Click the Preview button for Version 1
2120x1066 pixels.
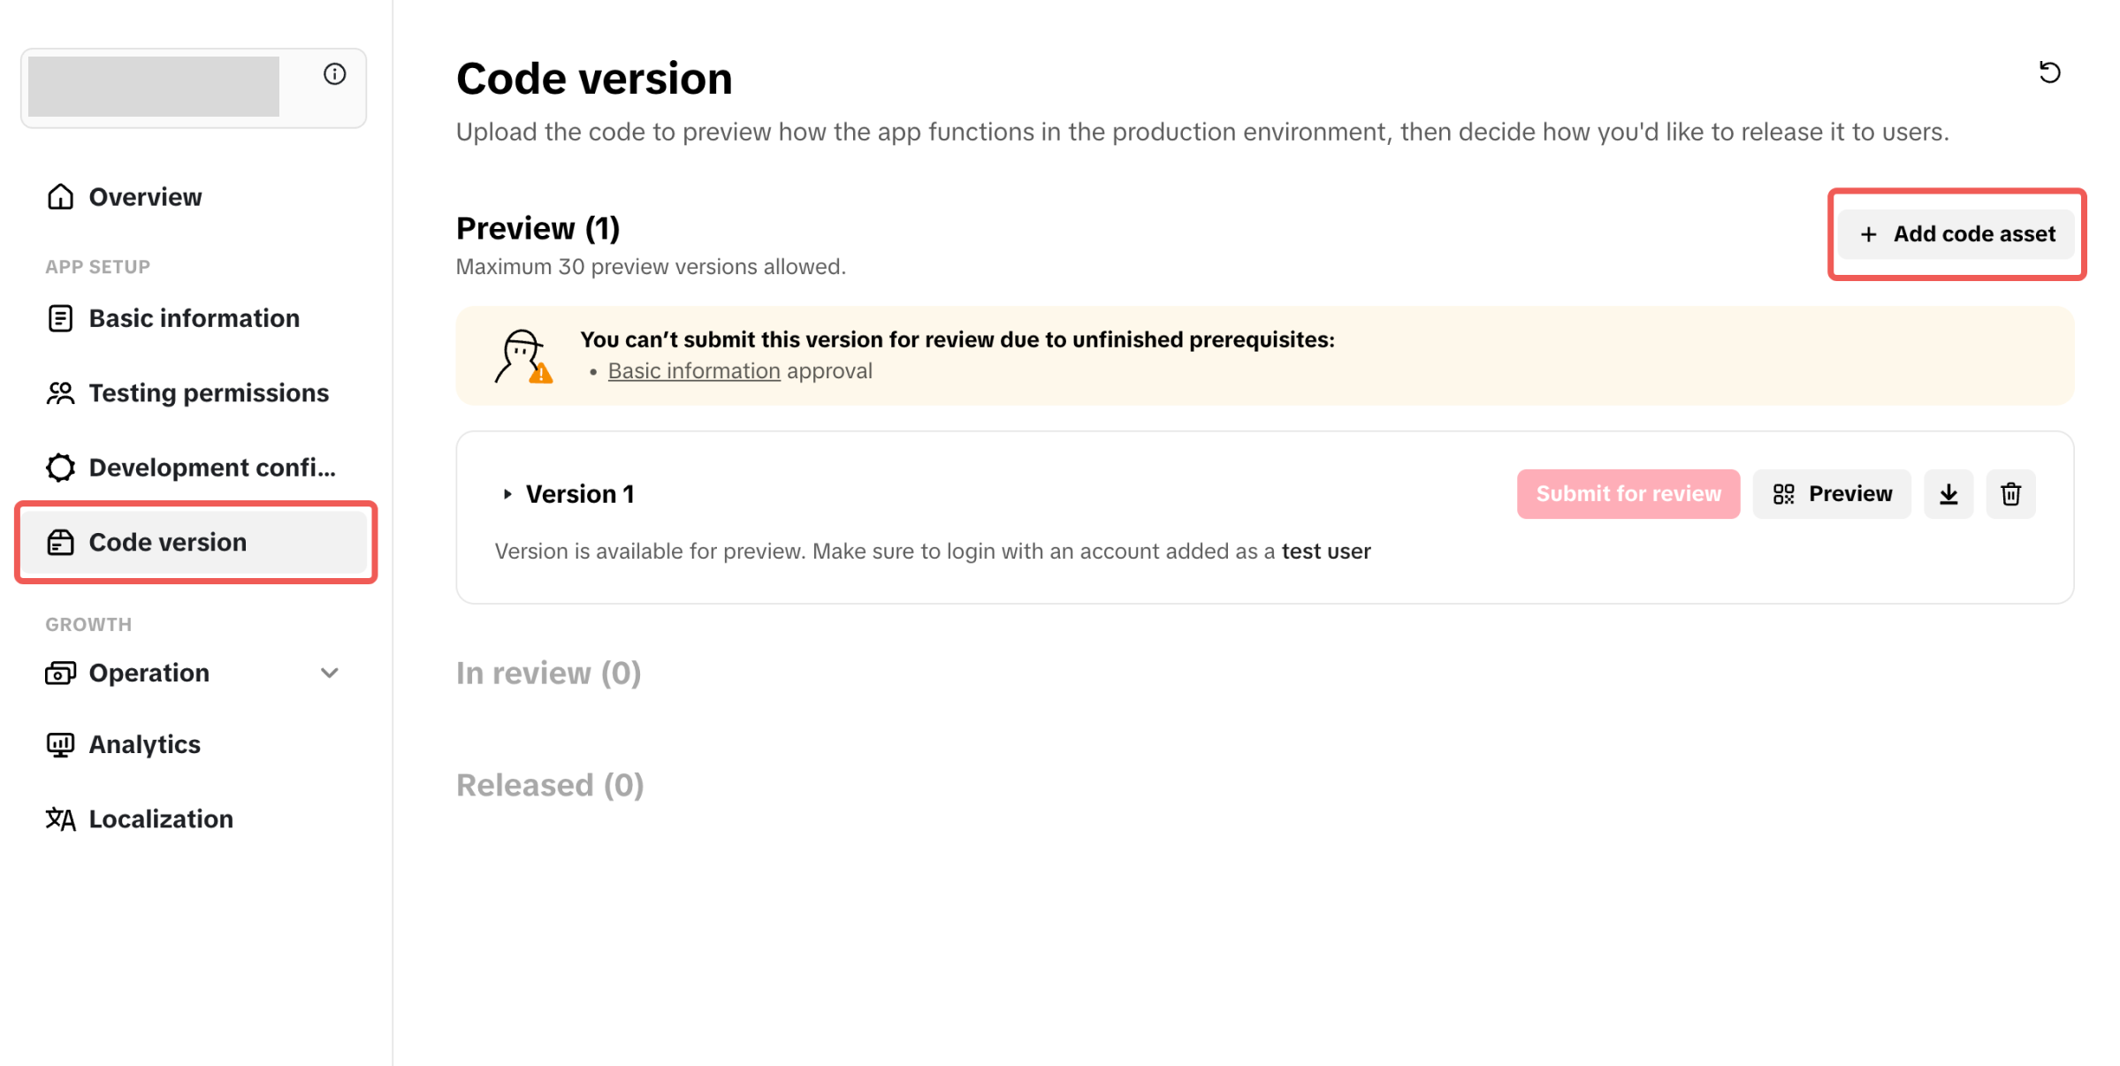click(x=1832, y=494)
